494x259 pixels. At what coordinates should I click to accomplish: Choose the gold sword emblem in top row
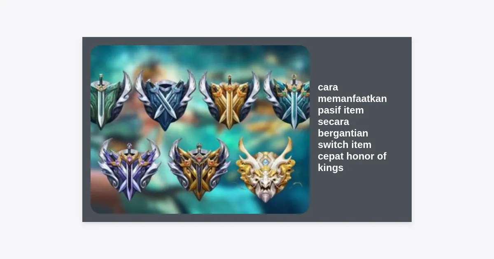click(x=229, y=101)
